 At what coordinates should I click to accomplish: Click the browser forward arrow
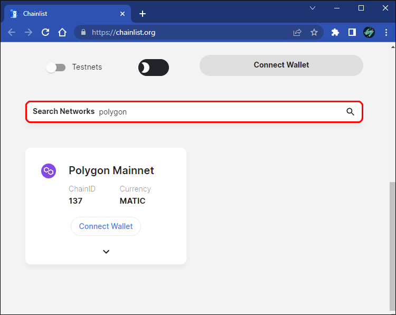[29, 32]
